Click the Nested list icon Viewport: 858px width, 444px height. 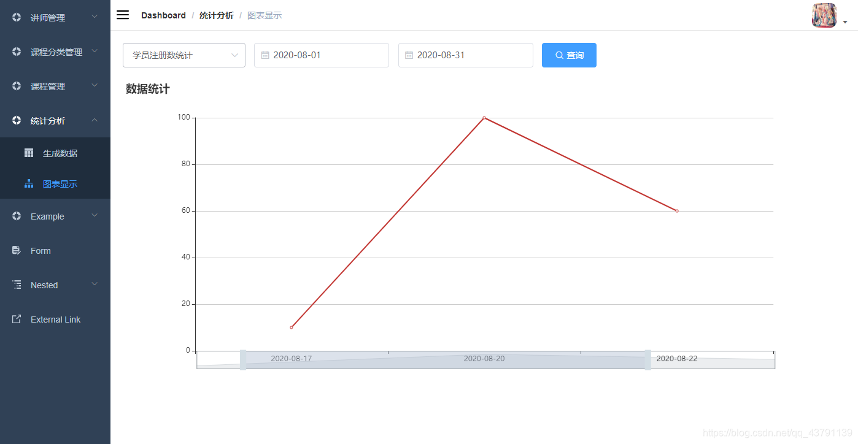click(17, 285)
